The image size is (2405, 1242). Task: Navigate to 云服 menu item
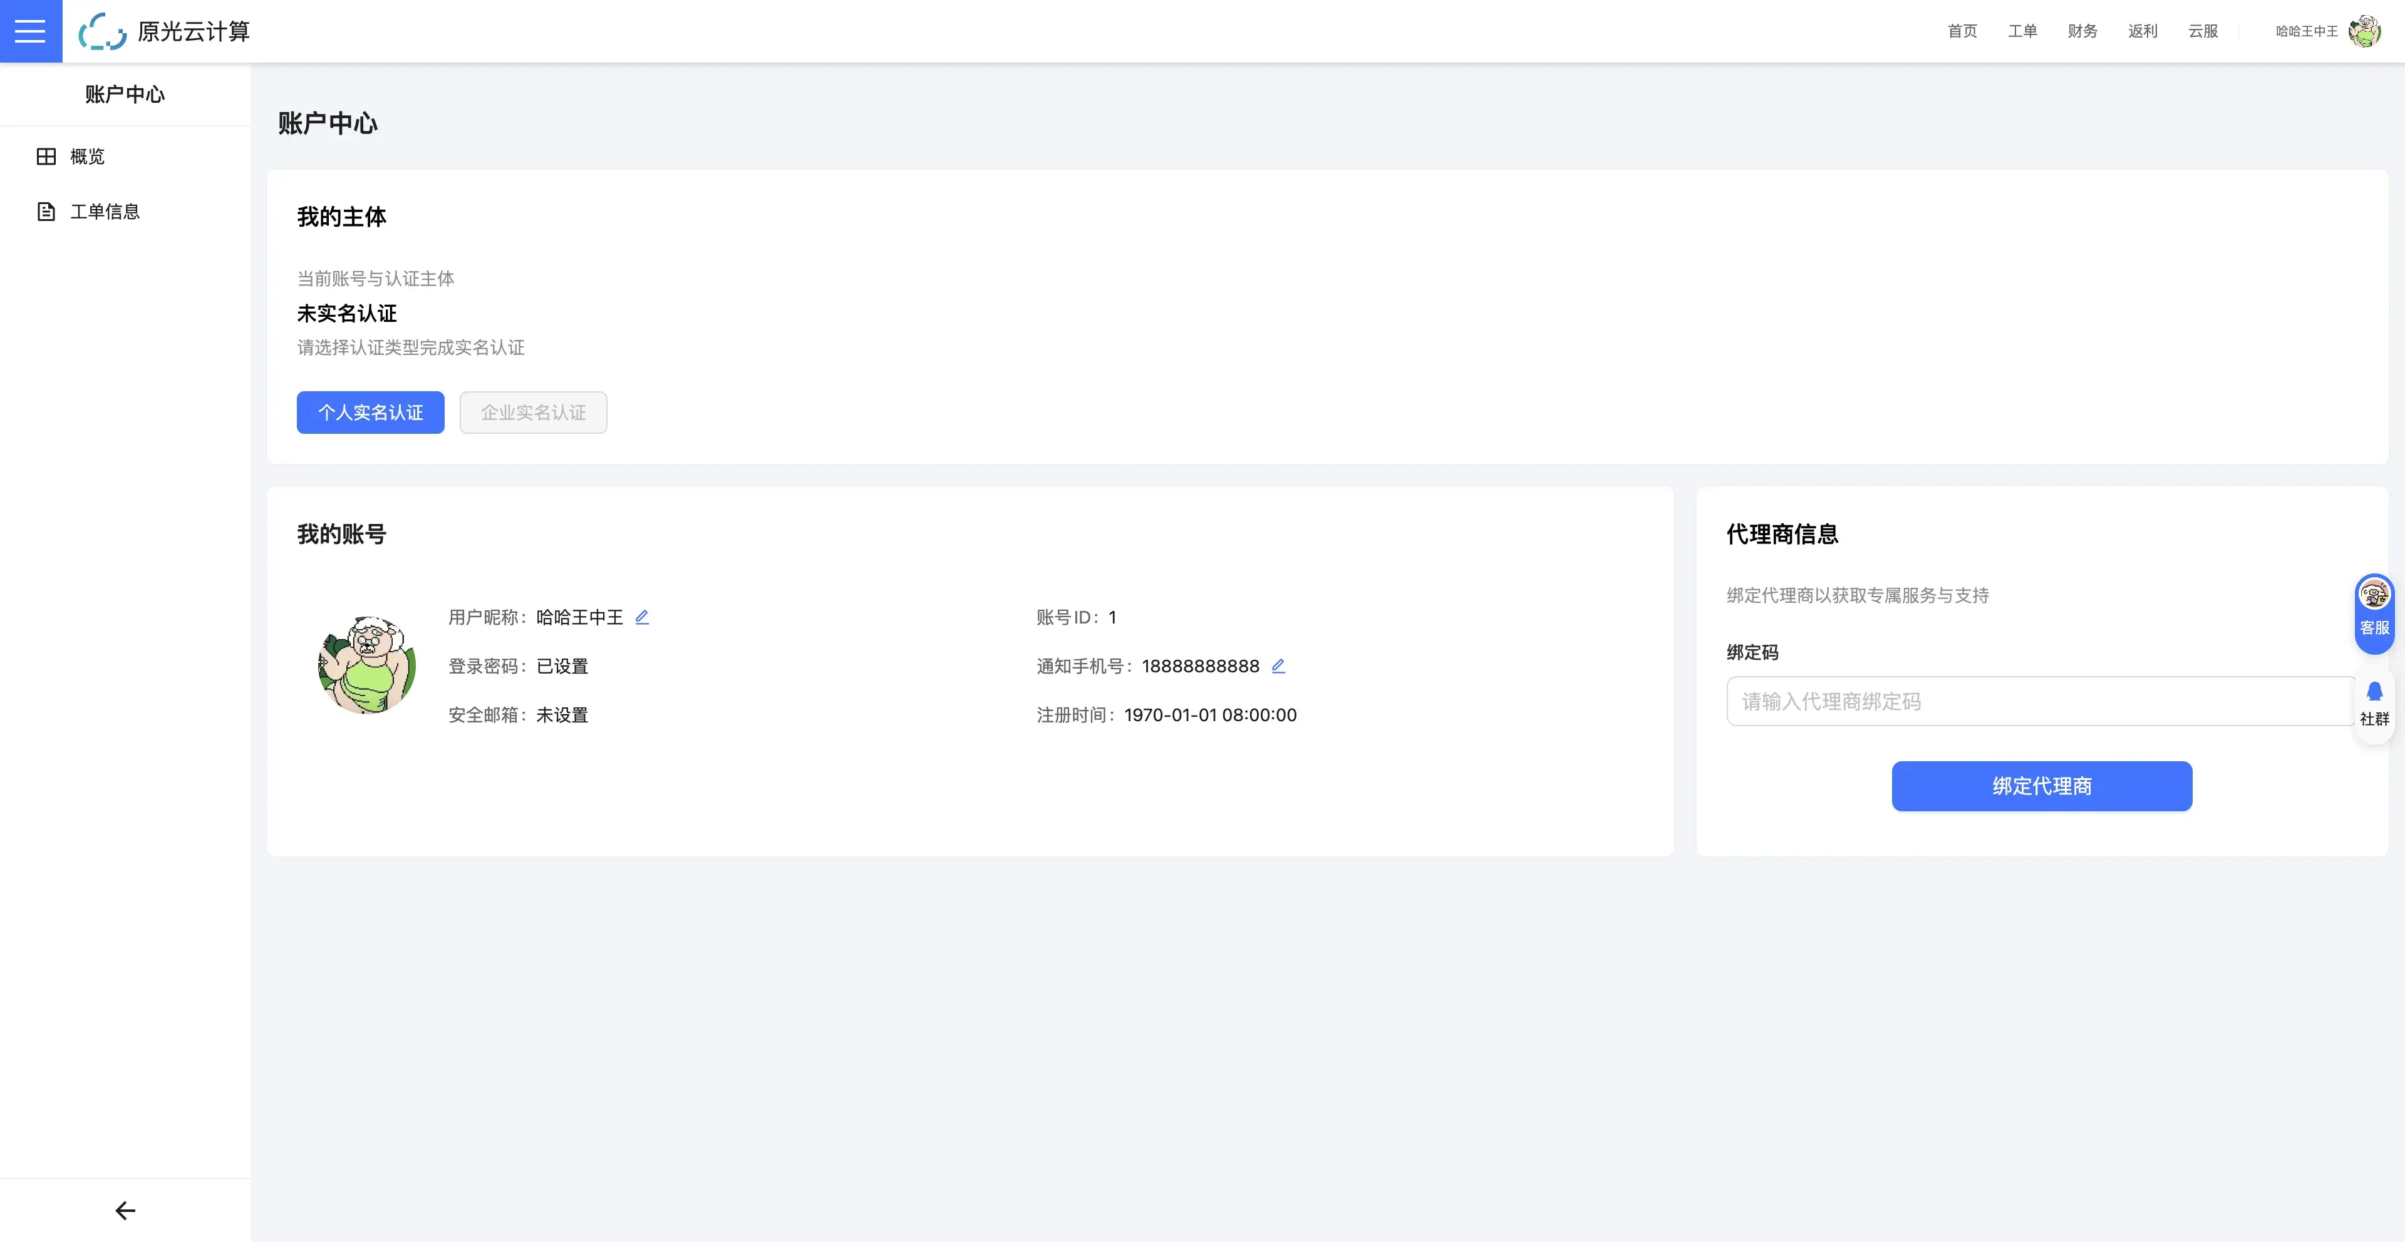2203,31
